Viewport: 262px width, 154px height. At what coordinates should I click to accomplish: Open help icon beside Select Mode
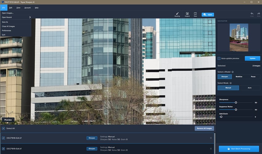[231, 83]
